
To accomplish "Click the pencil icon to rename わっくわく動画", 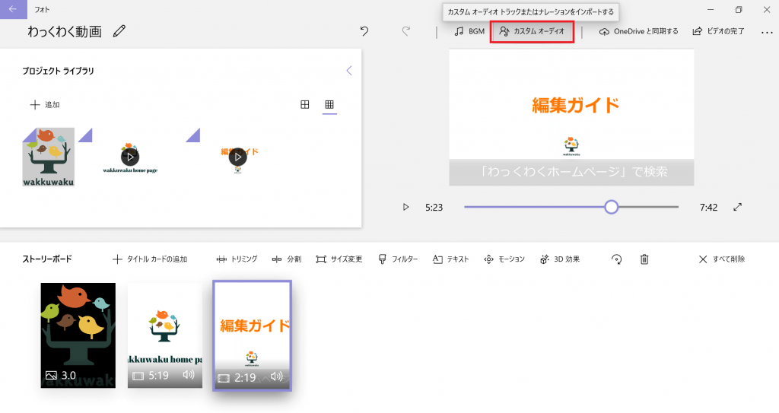I will [119, 31].
